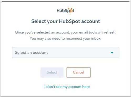Click the word account in dropdown placeholder
Screen dimensions: 131x97
click(x=40, y=53)
